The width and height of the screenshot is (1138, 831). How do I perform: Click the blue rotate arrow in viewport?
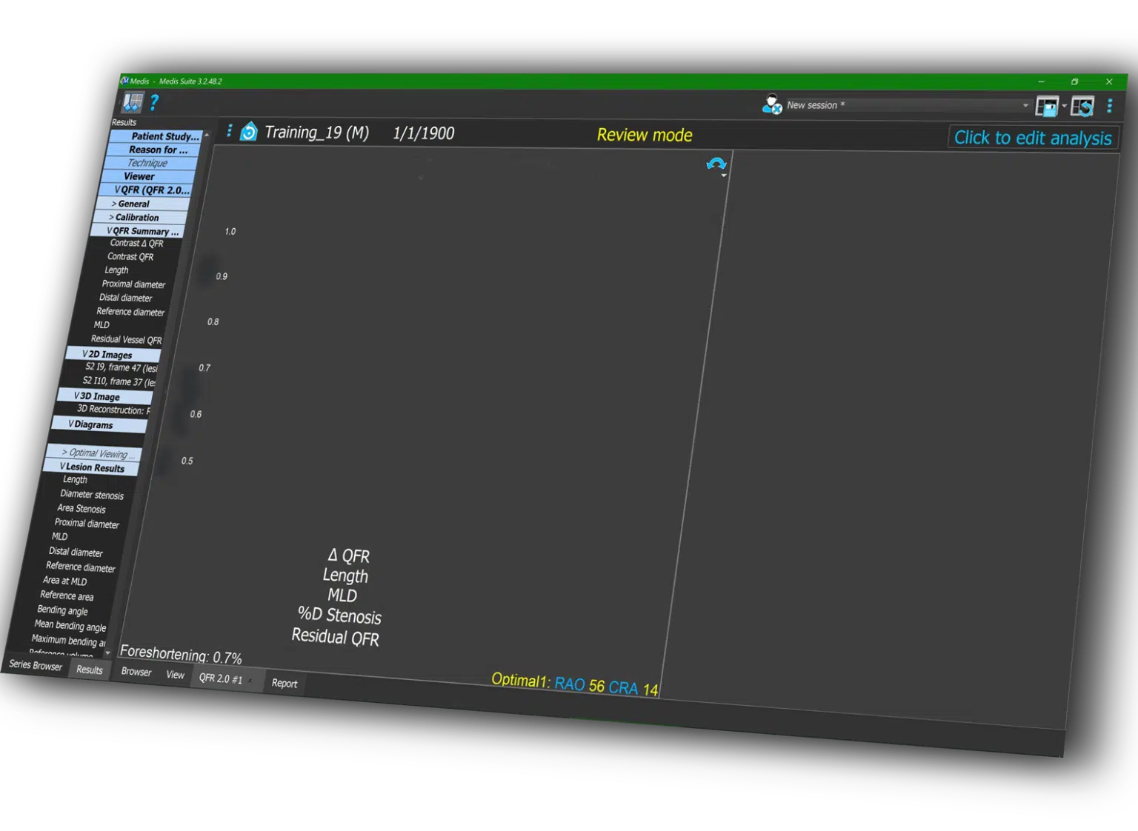point(716,164)
